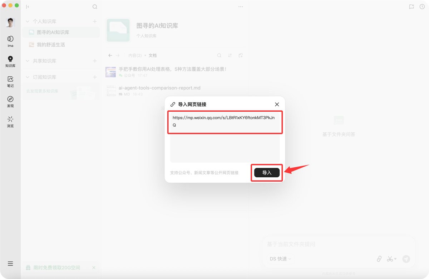The image size is (429, 279).
Task: Open the DS 快速 model dropdown
Action: point(280,259)
